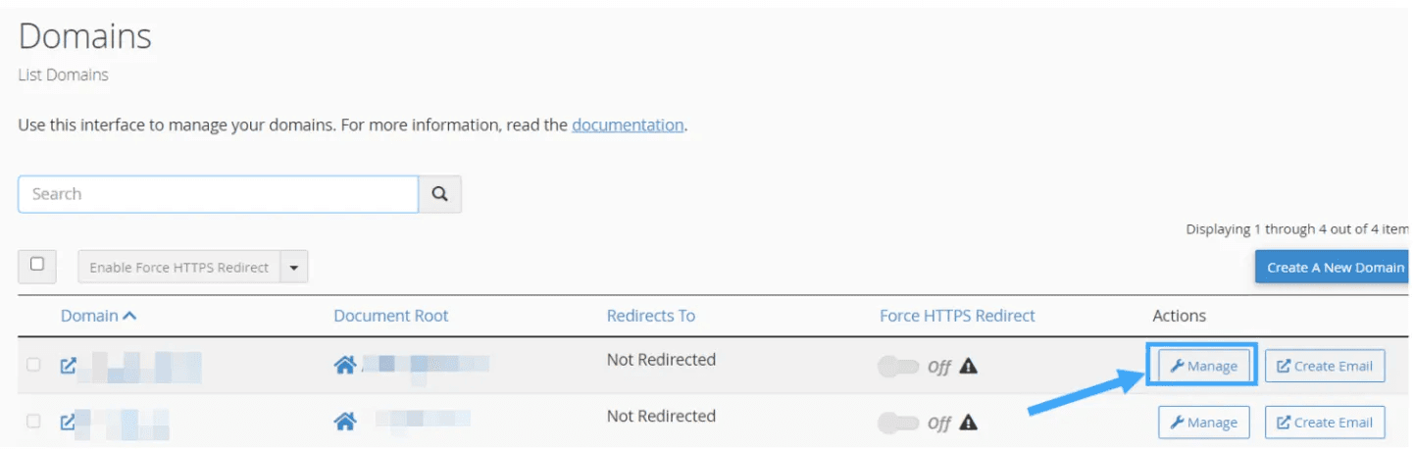Open second domain's external link icon

pos(68,423)
